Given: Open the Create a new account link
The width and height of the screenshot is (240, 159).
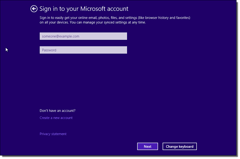Looking at the screenshot, I should (x=56, y=118).
